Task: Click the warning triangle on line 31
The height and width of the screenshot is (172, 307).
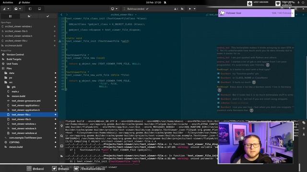Action: coord(59,41)
